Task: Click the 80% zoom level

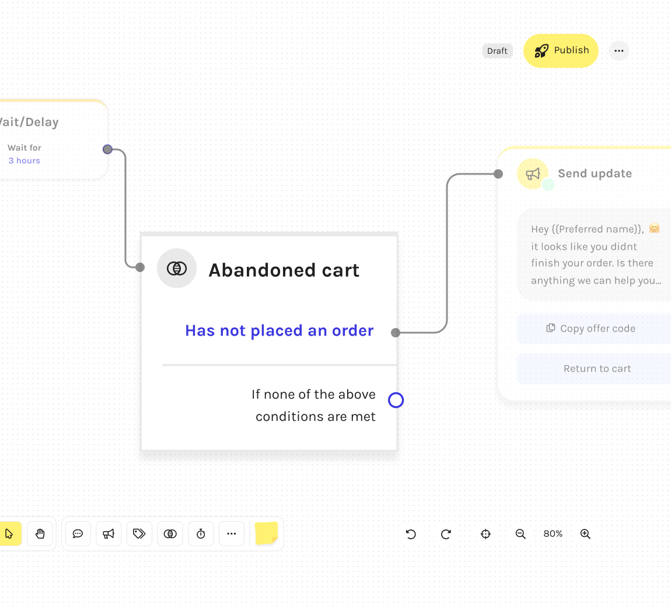Action: pyautogui.click(x=553, y=534)
